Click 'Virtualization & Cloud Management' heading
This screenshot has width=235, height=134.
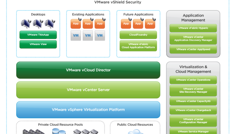(193, 69)
